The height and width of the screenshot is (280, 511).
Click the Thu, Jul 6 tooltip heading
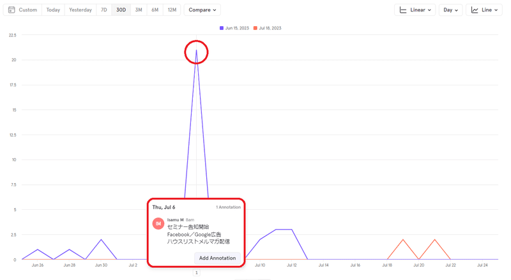(164, 207)
